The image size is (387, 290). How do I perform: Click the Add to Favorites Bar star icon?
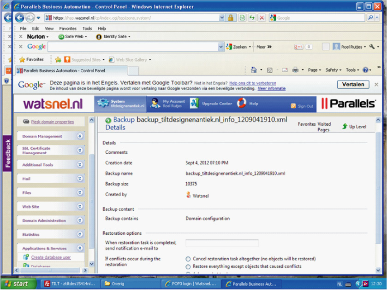tap(58, 60)
